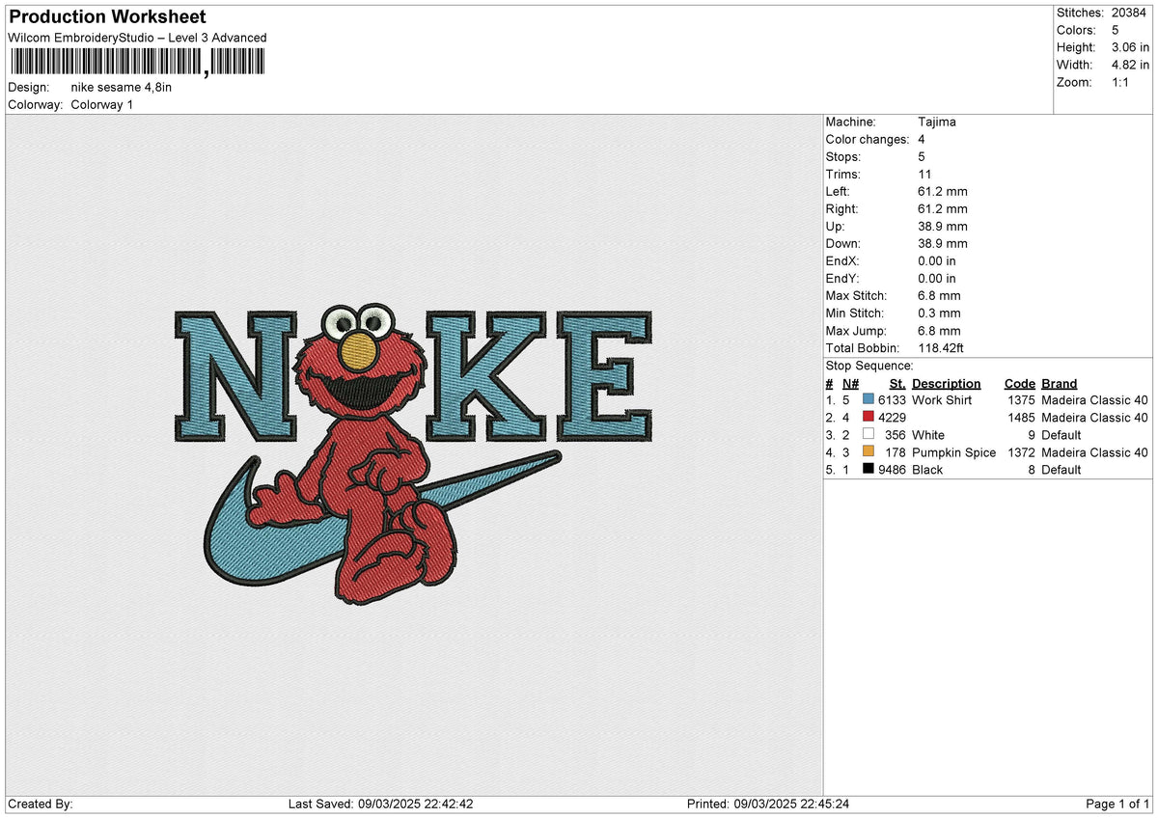Select the Left value 61.2 mm
1158x818 pixels.
point(943,191)
